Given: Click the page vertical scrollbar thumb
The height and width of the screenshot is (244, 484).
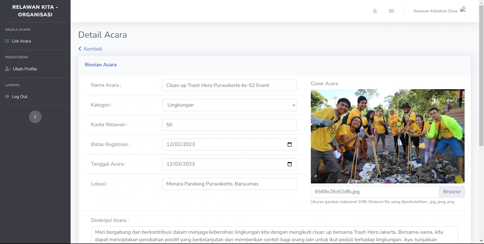Looking at the screenshot, I should (481, 75).
